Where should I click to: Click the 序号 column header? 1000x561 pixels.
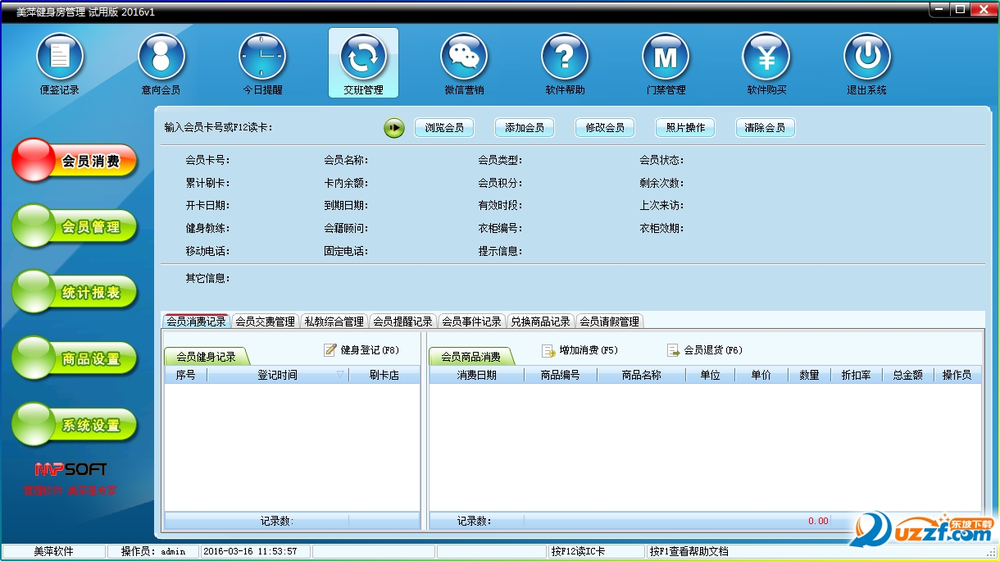point(186,375)
